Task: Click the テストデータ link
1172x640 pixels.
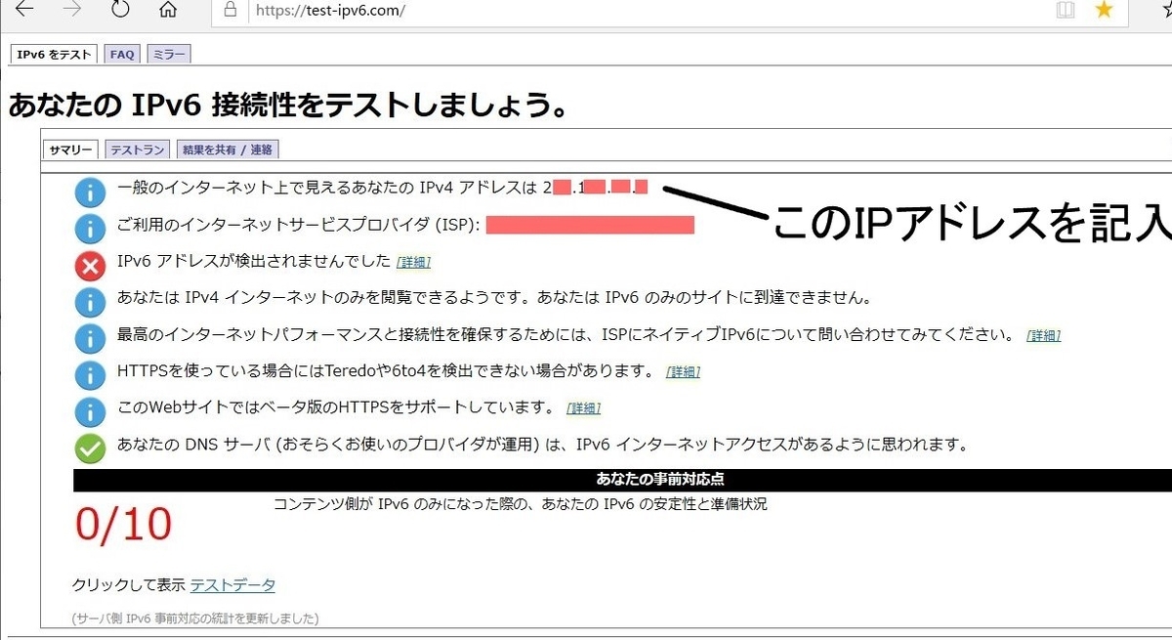Action: [x=232, y=585]
